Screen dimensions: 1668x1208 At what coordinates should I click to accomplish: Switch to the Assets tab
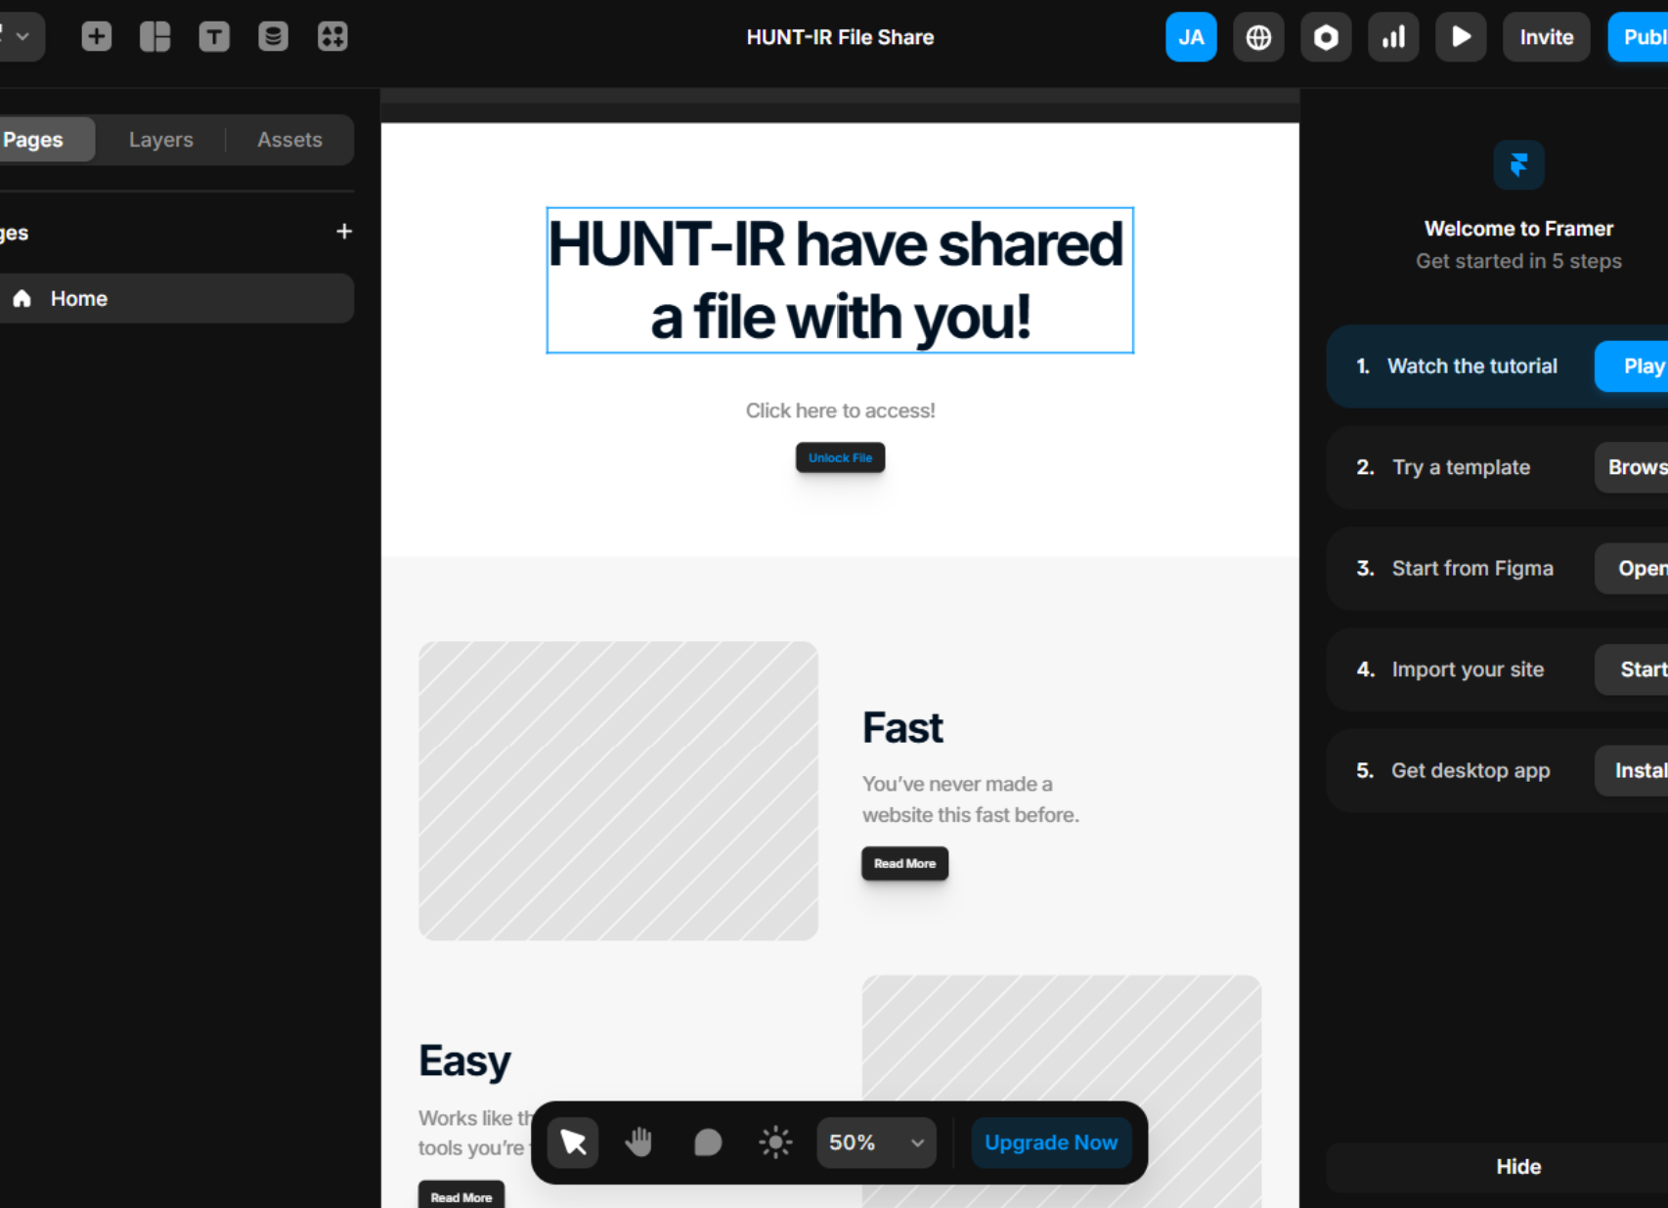click(289, 139)
